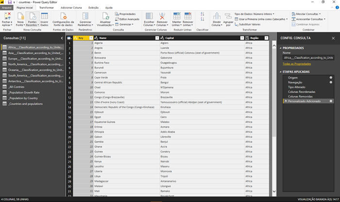340x202 pixels.
Task: Click Escolher Colunas icon
Action: click(149, 16)
